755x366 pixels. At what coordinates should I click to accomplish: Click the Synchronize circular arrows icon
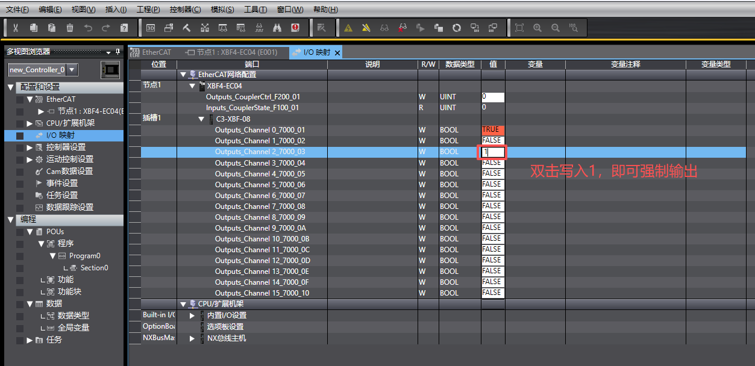click(457, 28)
